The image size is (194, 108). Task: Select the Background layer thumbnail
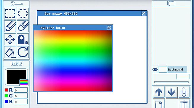pyautogui.click(x=163, y=69)
